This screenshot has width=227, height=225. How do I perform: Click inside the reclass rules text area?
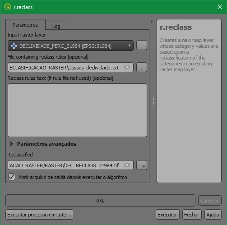(77, 110)
